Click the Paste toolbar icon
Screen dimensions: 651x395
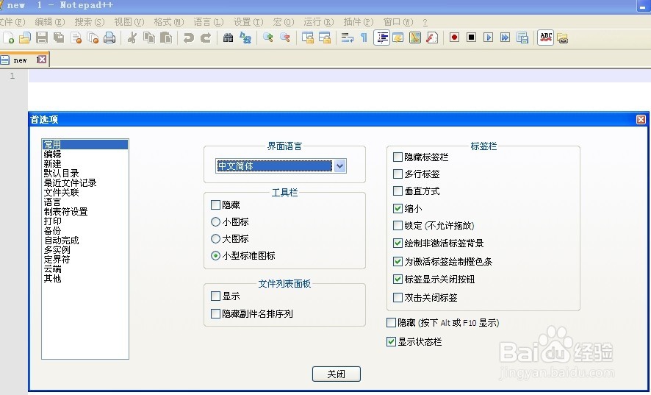point(166,38)
